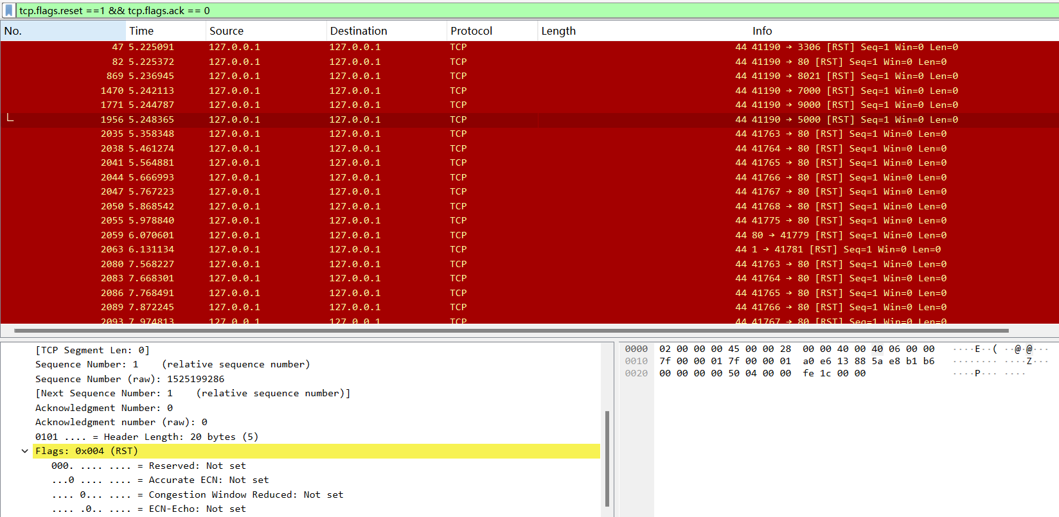Viewport: 1059px width, 517px height.
Task: Sort by the Destination column header
Action: coord(386,31)
